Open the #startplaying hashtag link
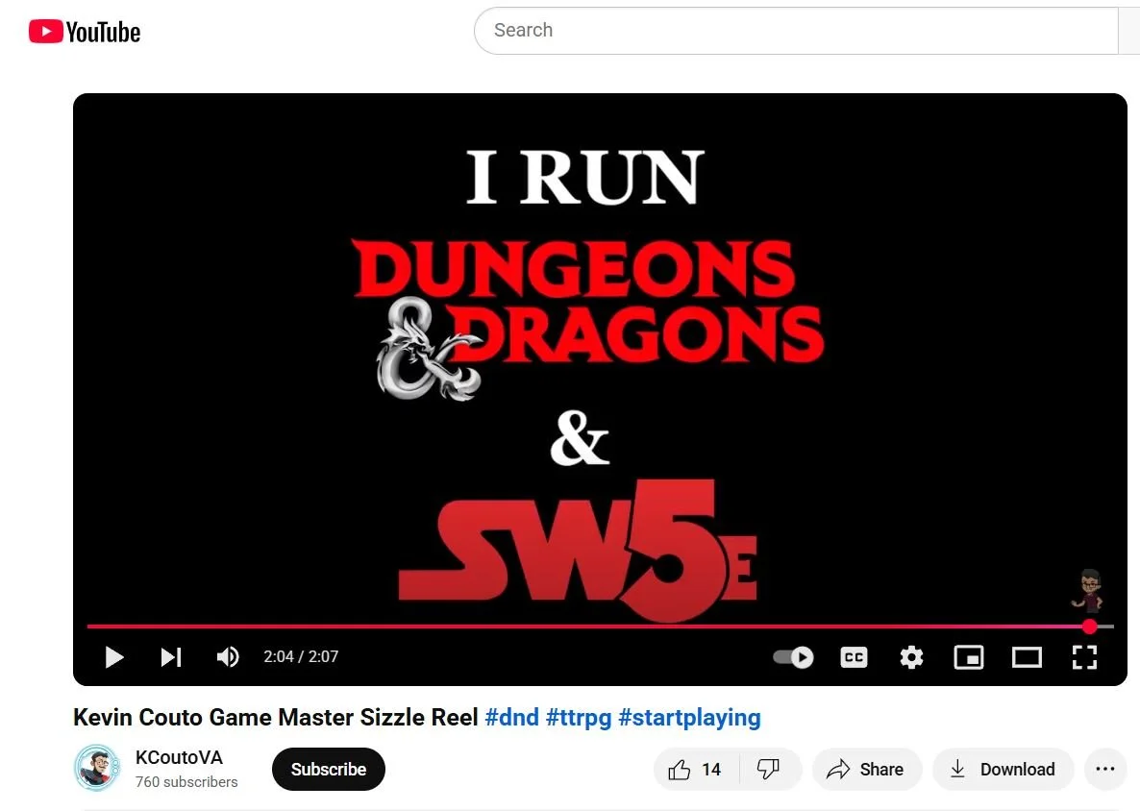The width and height of the screenshot is (1140, 811). click(x=689, y=717)
